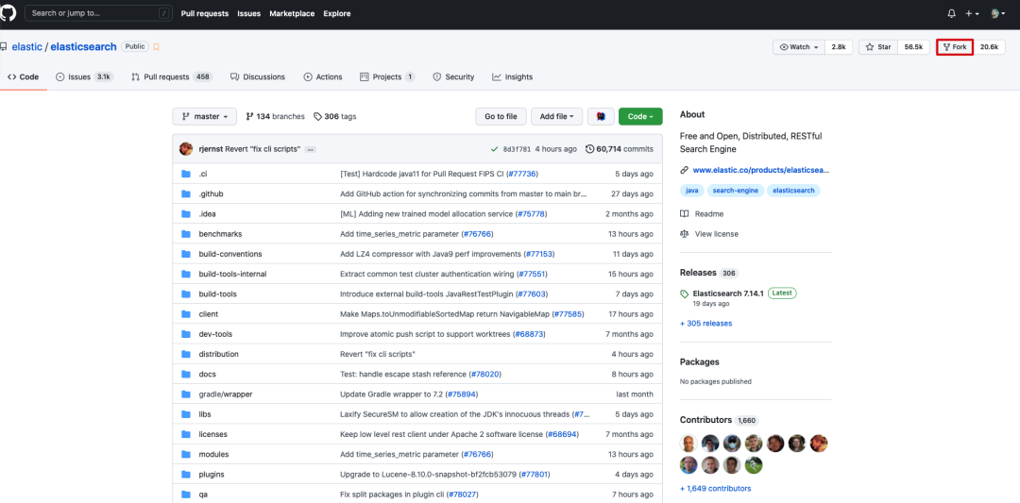This screenshot has height=503, width=1020.
Task: Open Issues in top navigation
Action: click(x=249, y=13)
